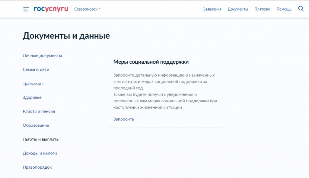309x178 pixels.
Task: Select Работа и пенсия category
Action: 39,111
